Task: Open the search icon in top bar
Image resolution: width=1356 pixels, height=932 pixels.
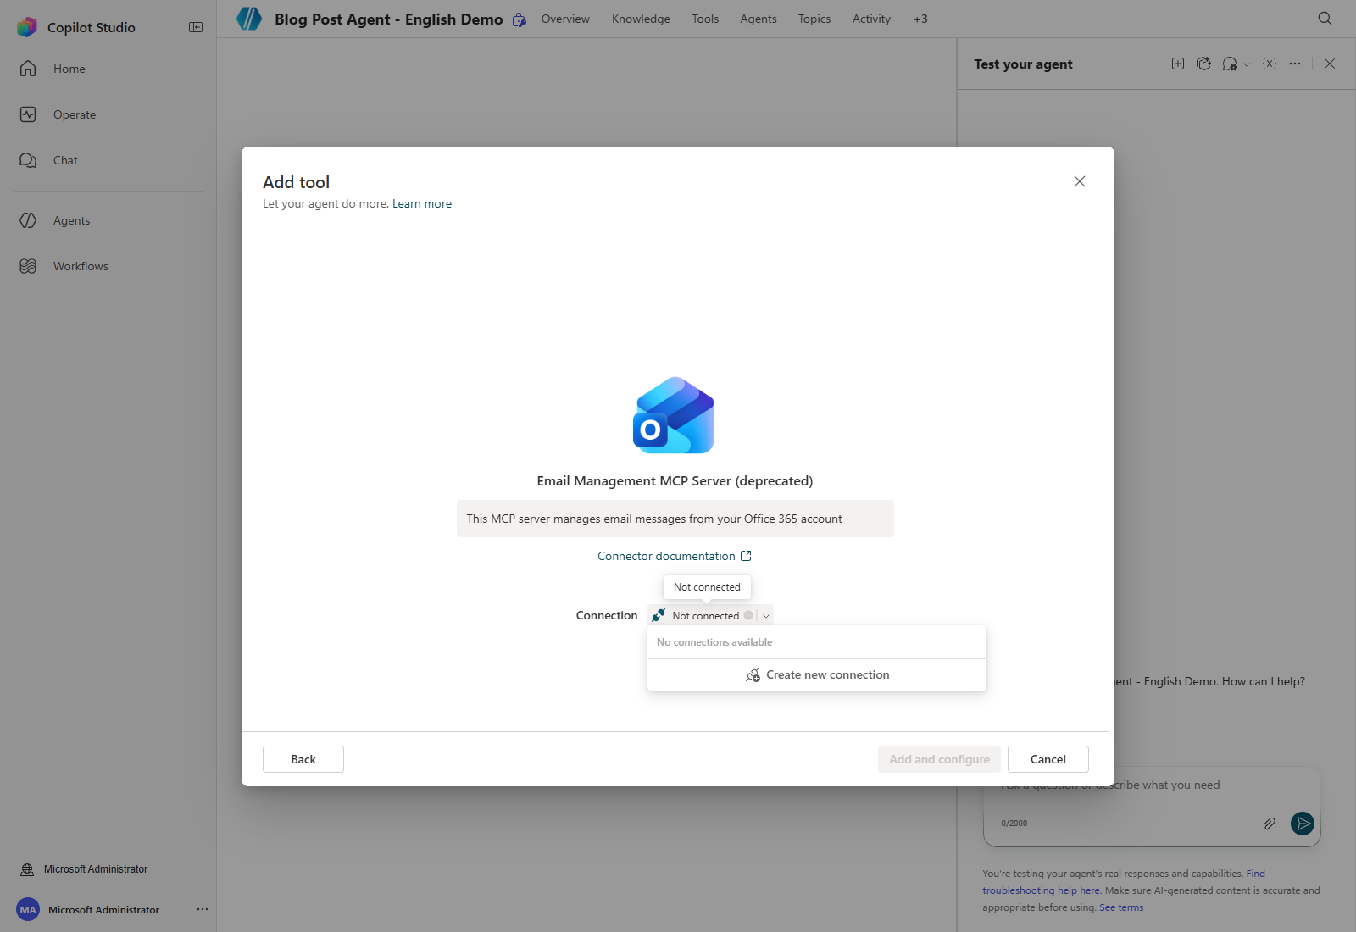Action: pyautogui.click(x=1325, y=19)
